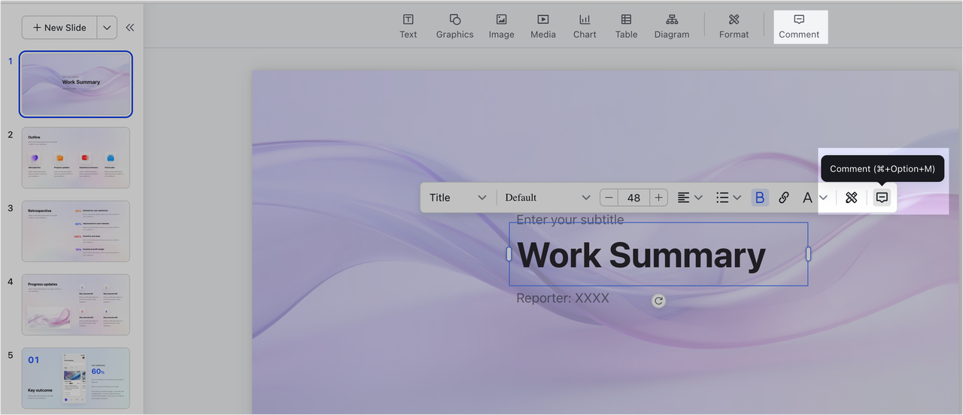Expand the New Slide dropdown arrow
963x415 pixels.
point(107,28)
